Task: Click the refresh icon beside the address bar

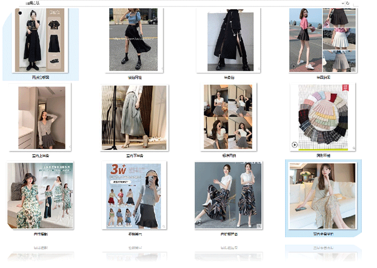Action: [x=348, y=3]
